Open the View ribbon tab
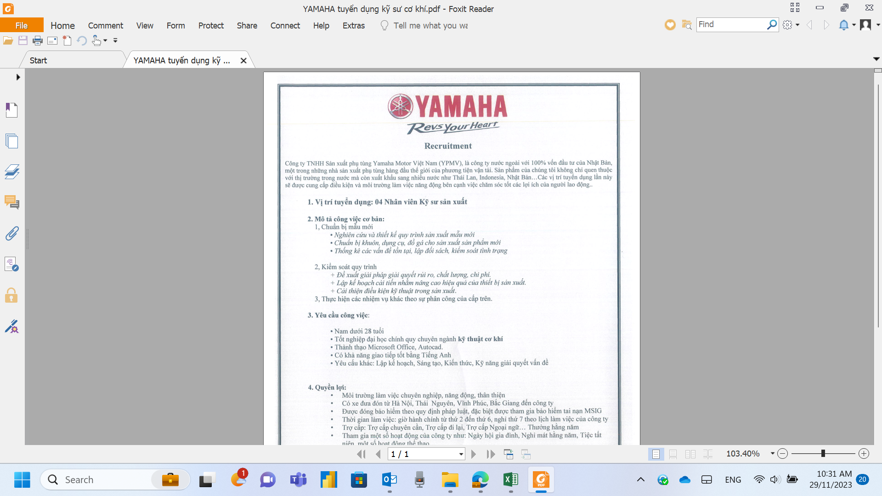The image size is (882, 496). (x=145, y=25)
